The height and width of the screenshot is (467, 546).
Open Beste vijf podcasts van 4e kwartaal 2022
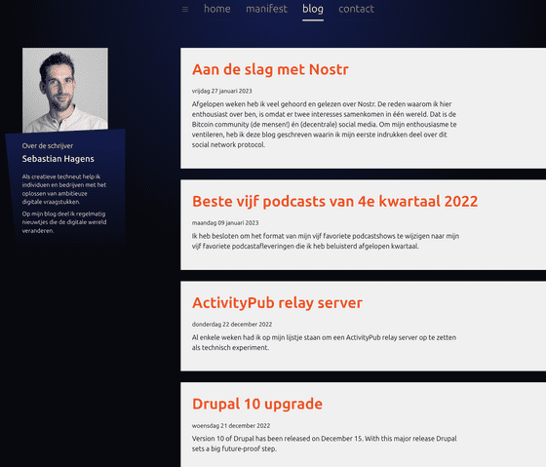pos(335,201)
